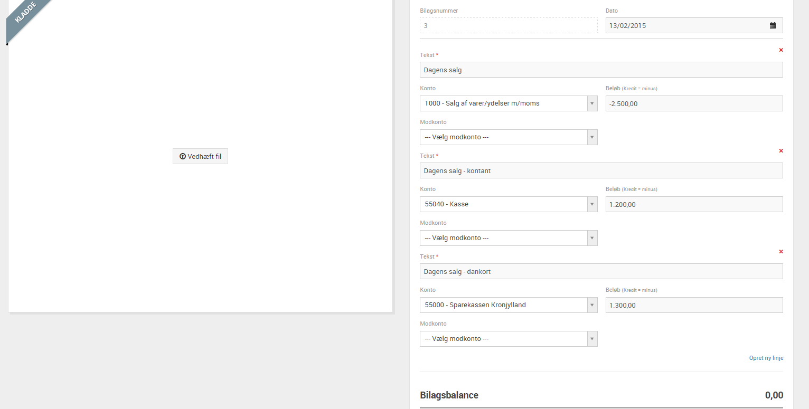Expand the Modkonto dropdown below 55040 - Kasse
The width and height of the screenshot is (809, 409).
tap(508, 238)
